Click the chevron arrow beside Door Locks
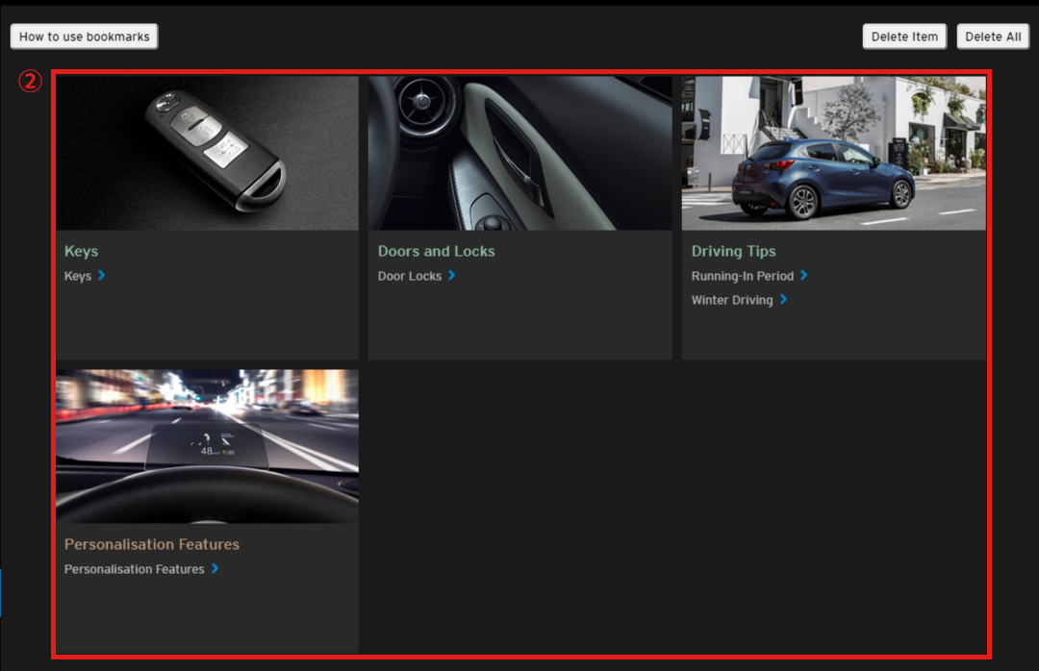Screen dimensions: 1039x671 pos(452,276)
